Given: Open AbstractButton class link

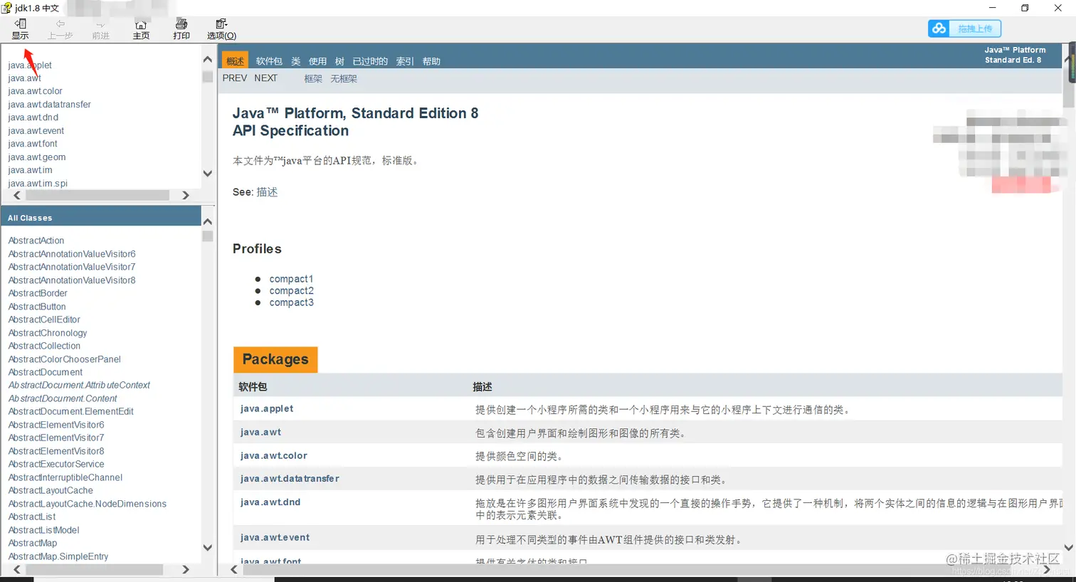Looking at the screenshot, I should click(x=37, y=307).
